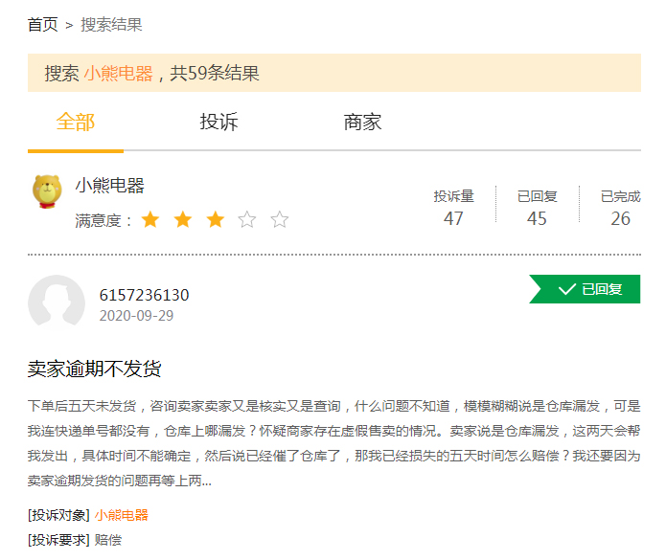Click the [投诉要求] label
This screenshot has height=560, width=666.
point(58,540)
